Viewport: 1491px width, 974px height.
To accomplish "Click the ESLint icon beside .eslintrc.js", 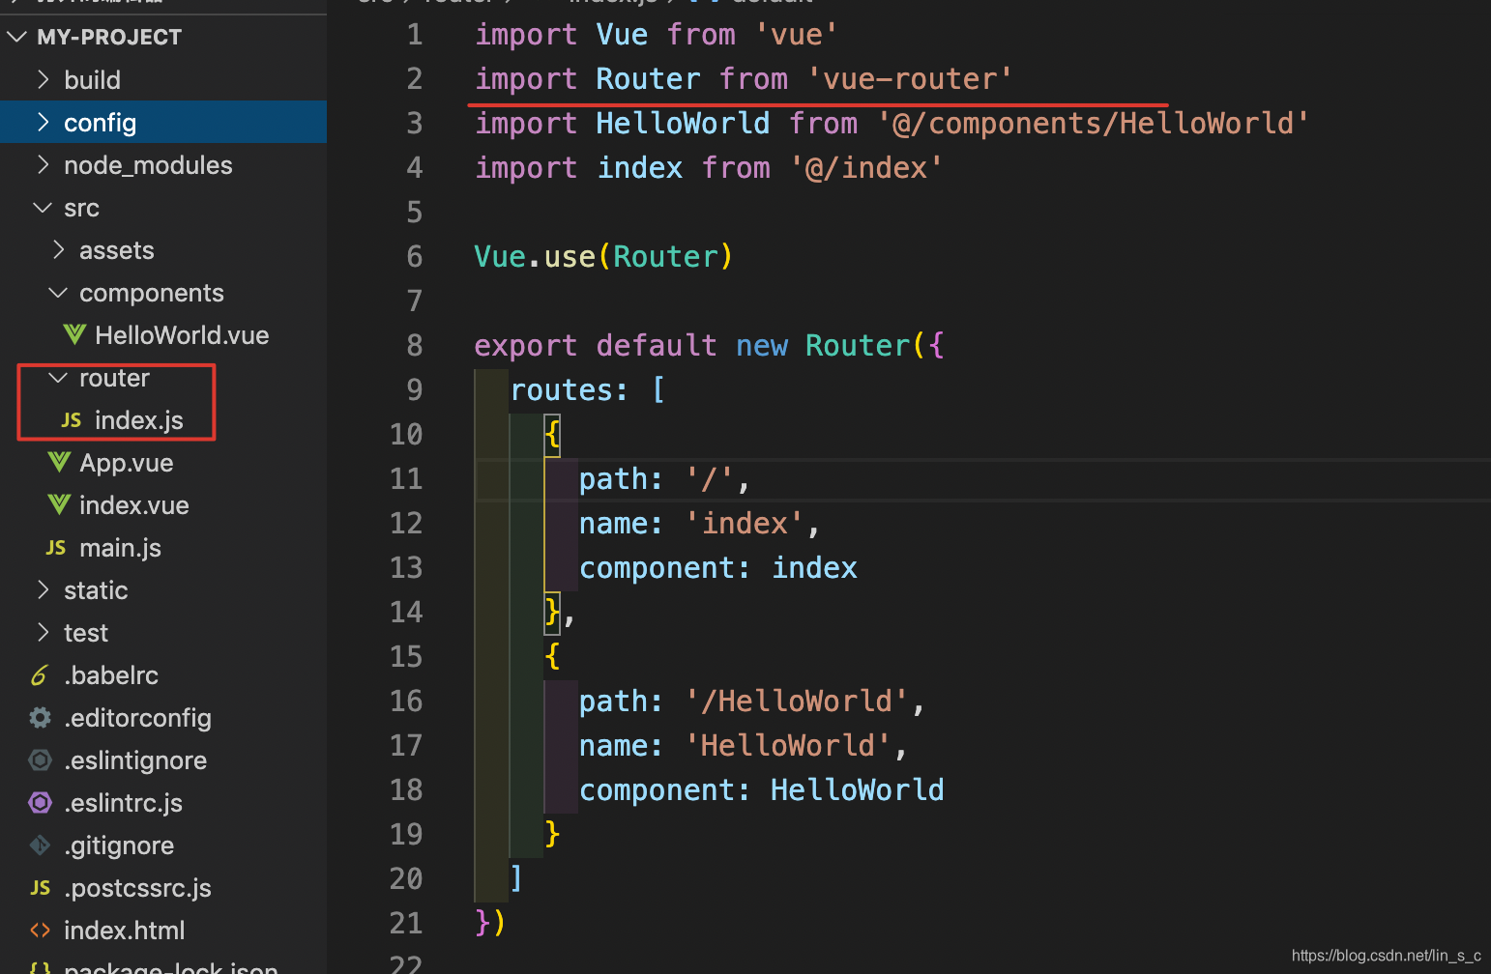I will click(x=40, y=803).
